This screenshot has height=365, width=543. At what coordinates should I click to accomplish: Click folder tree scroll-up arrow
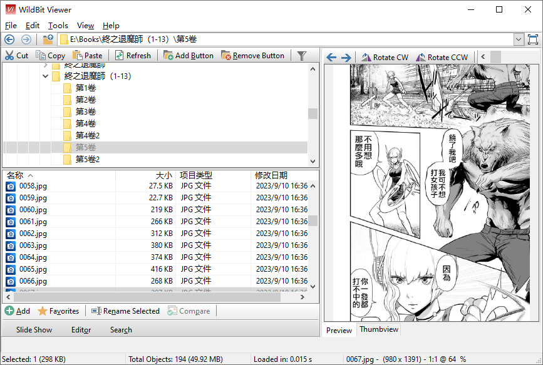pyautogui.click(x=313, y=69)
